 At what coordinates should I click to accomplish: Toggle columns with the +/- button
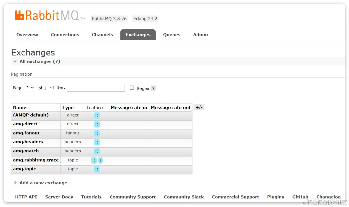click(x=199, y=107)
